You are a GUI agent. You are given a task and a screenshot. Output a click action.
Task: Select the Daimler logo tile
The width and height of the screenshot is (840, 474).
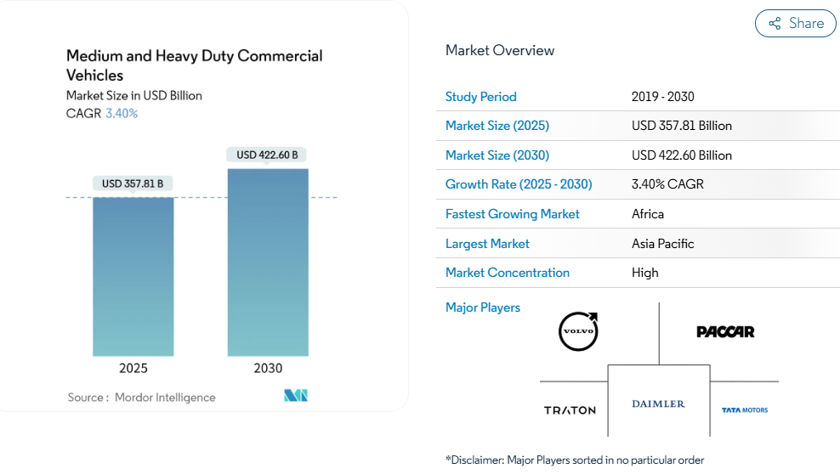pos(658,403)
